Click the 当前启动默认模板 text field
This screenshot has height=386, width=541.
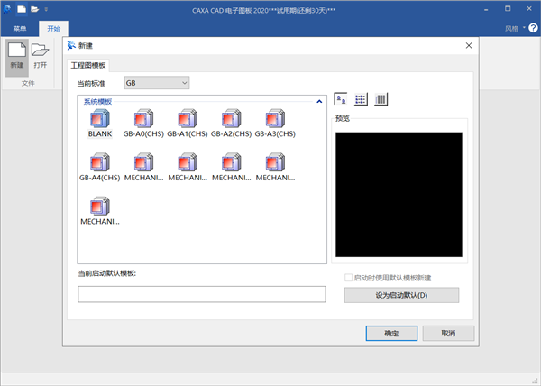(x=202, y=294)
